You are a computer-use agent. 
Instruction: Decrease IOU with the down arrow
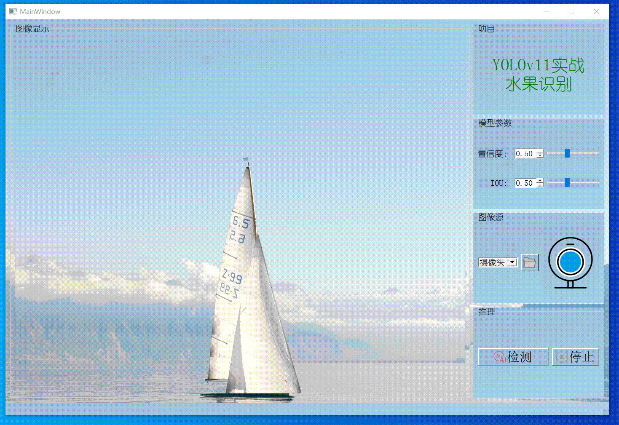point(540,186)
